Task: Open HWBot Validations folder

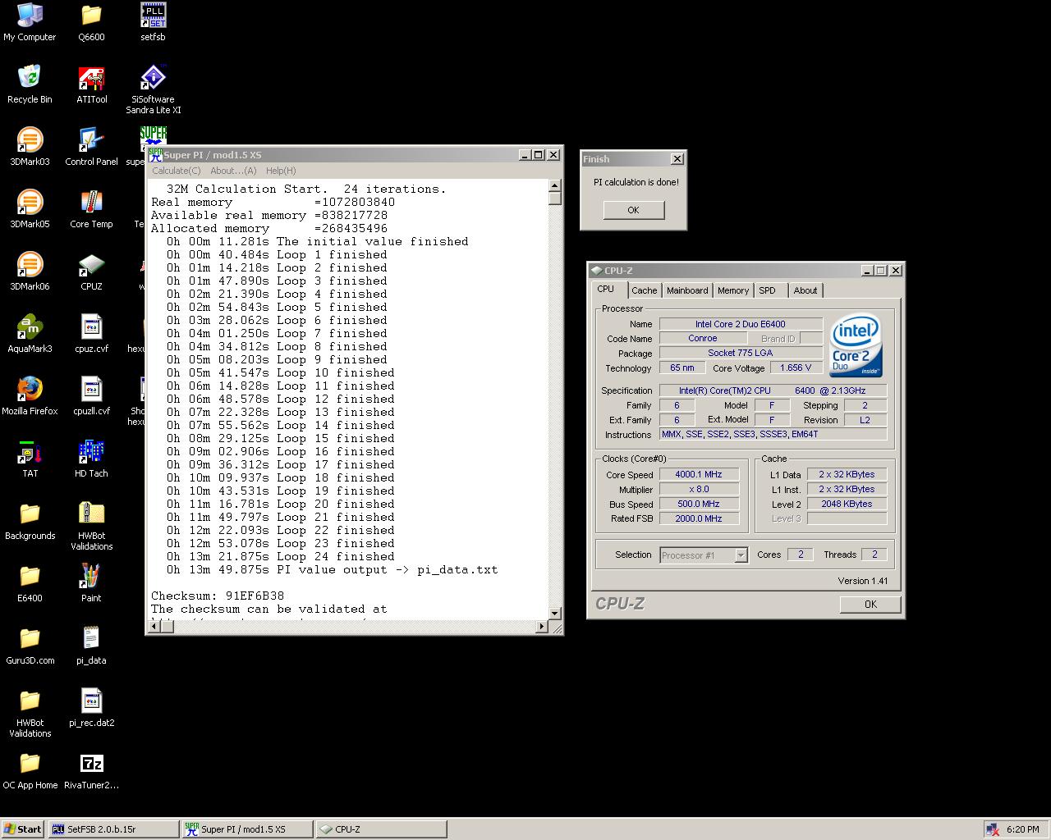Action: (30, 713)
